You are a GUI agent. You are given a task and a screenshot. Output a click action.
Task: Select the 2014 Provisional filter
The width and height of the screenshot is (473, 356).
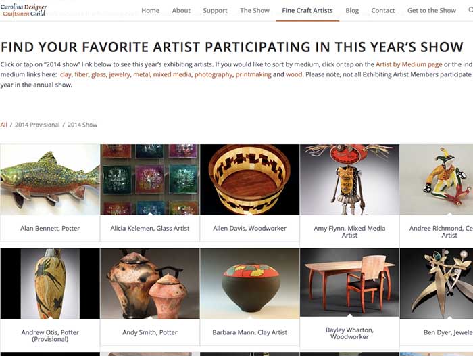click(x=37, y=125)
